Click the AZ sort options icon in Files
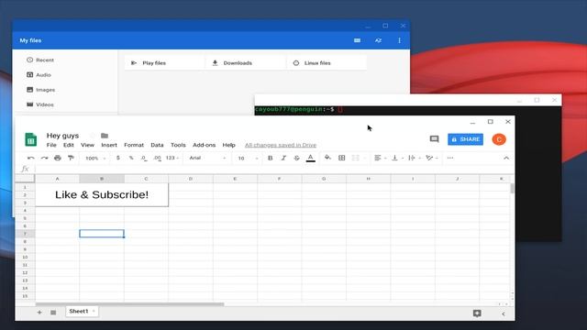 (378, 40)
